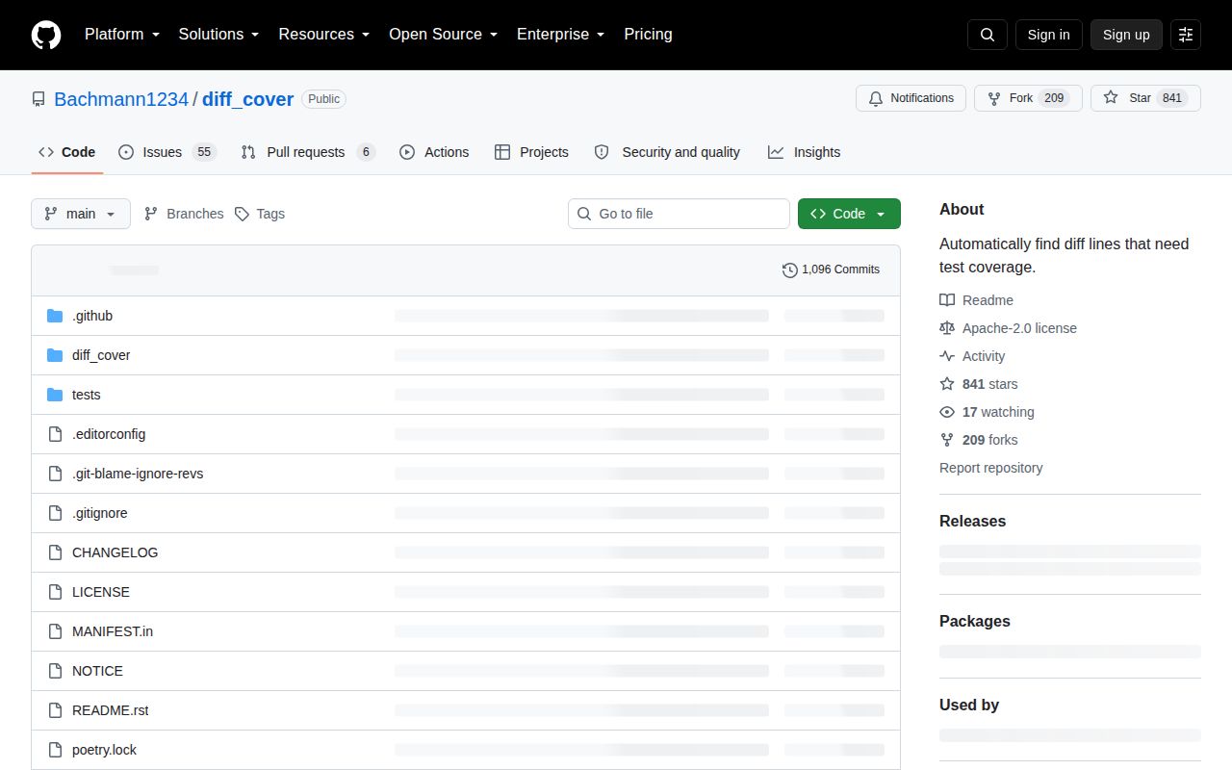Open the Packages heading link
The width and height of the screenshot is (1232, 770).
[x=974, y=621]
